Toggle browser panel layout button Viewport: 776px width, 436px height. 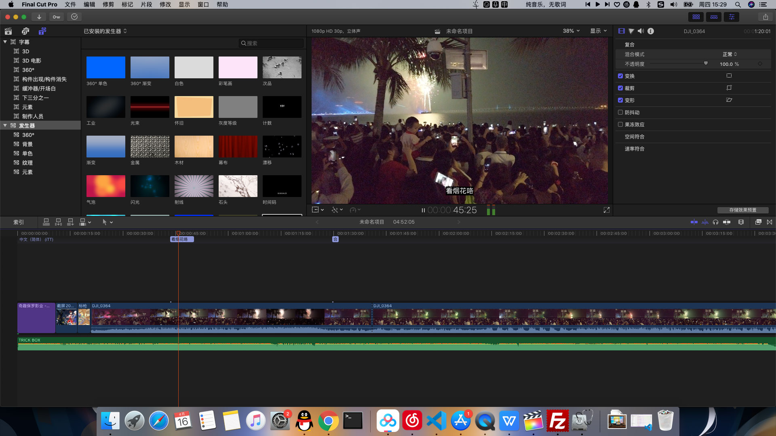click(x=696, y=17)
